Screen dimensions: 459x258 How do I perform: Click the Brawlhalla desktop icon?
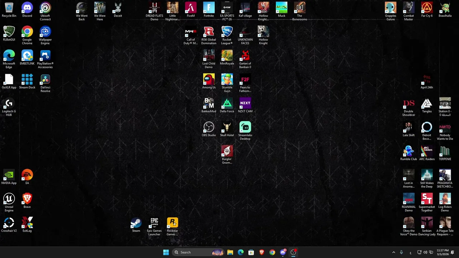[x=445, y=10]
